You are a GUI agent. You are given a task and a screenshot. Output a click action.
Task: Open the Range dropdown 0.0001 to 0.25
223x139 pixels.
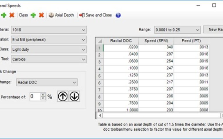click(x=177, y=30)
